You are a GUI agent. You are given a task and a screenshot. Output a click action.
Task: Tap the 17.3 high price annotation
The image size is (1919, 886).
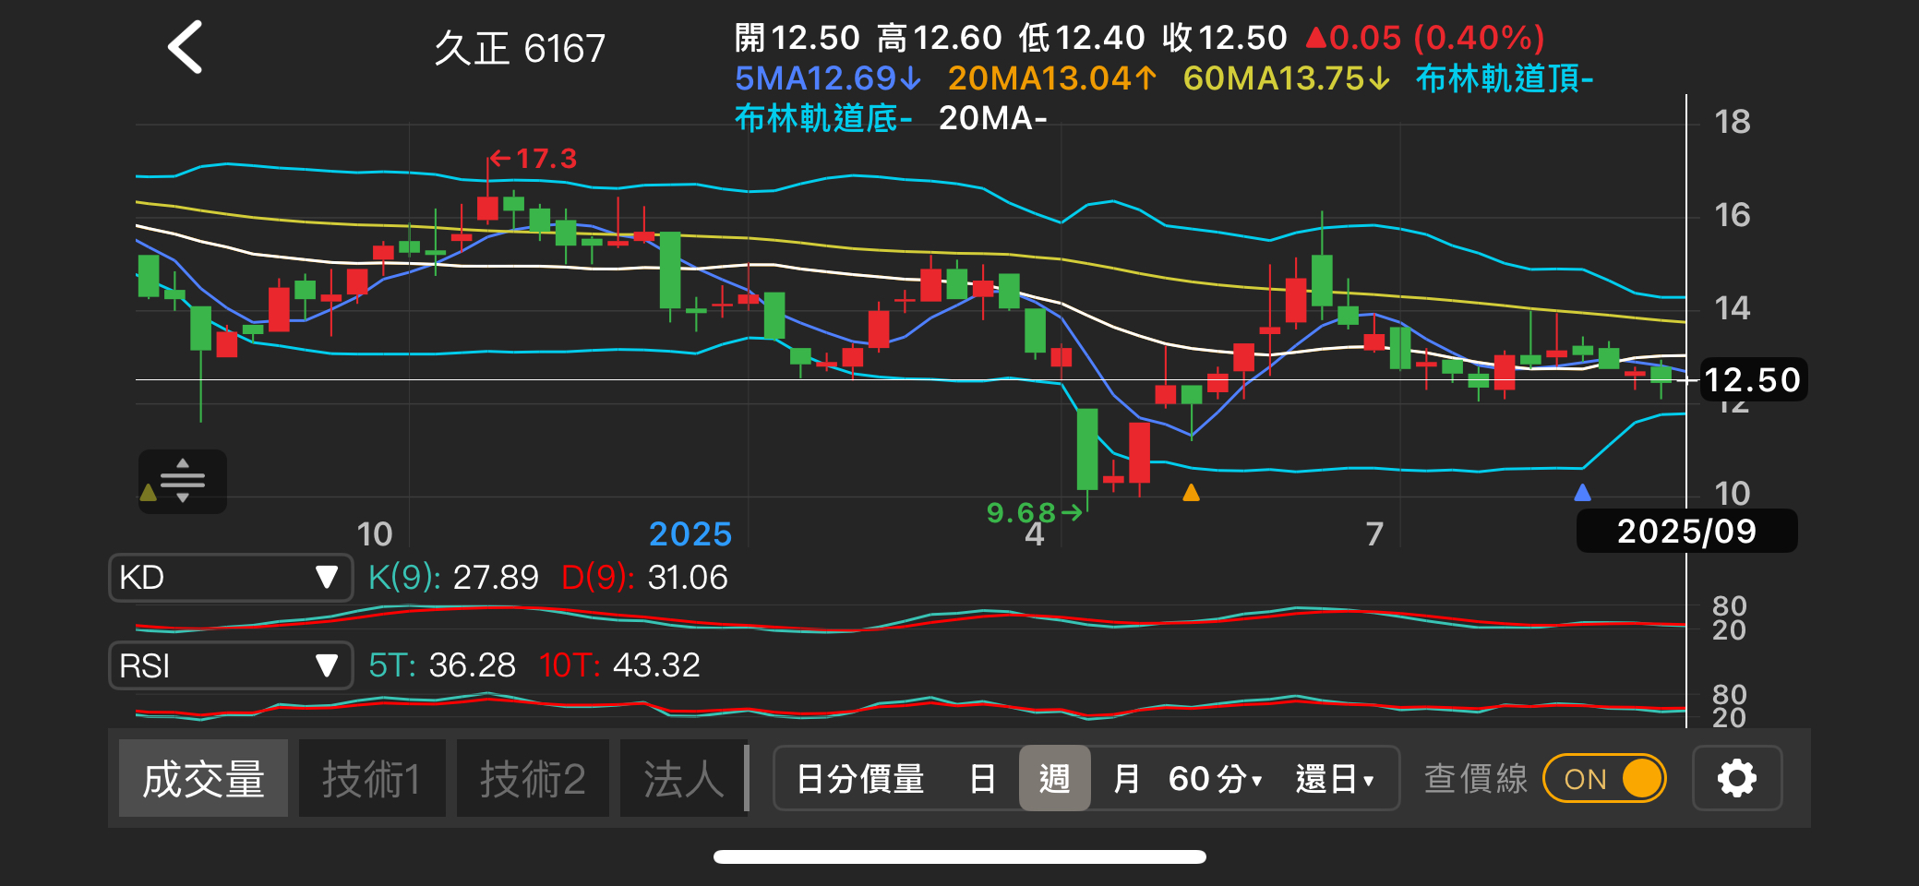tap(533, 159)
